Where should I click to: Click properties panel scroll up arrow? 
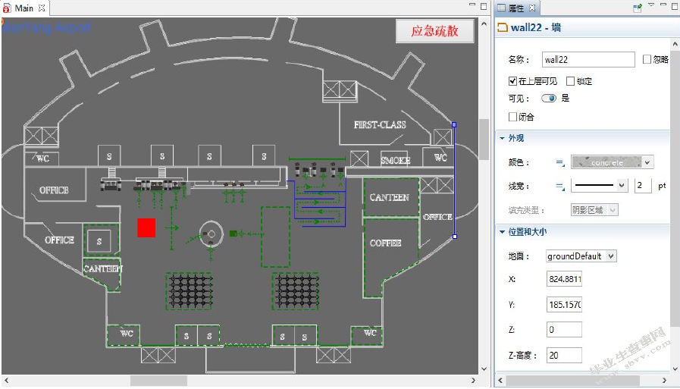675,44
